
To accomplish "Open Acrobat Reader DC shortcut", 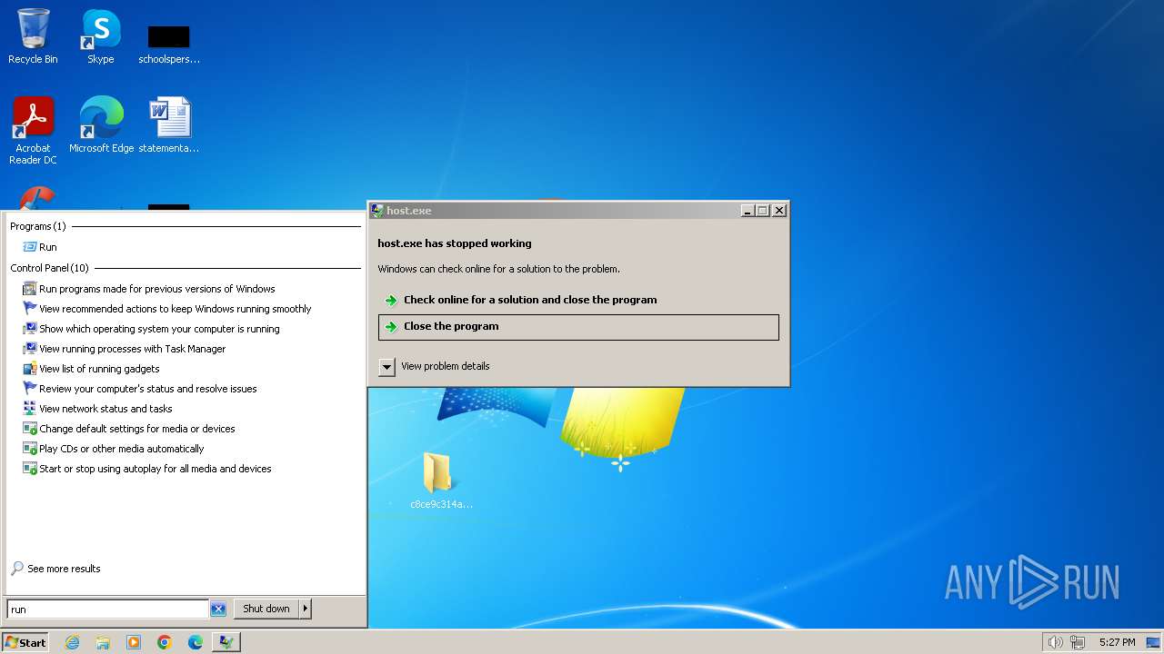I will coord(33,130).
